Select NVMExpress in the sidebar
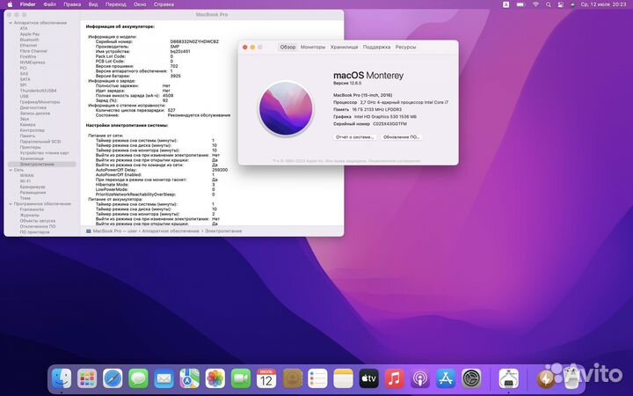Screen dimensions: 633x396 [33, 62]
